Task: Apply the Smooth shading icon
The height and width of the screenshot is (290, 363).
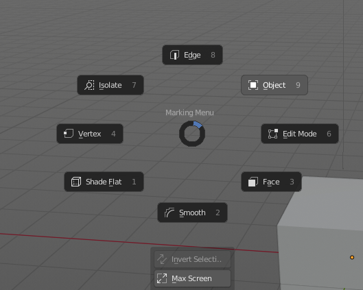Action: pyautogui.click(x=169, y=213)
